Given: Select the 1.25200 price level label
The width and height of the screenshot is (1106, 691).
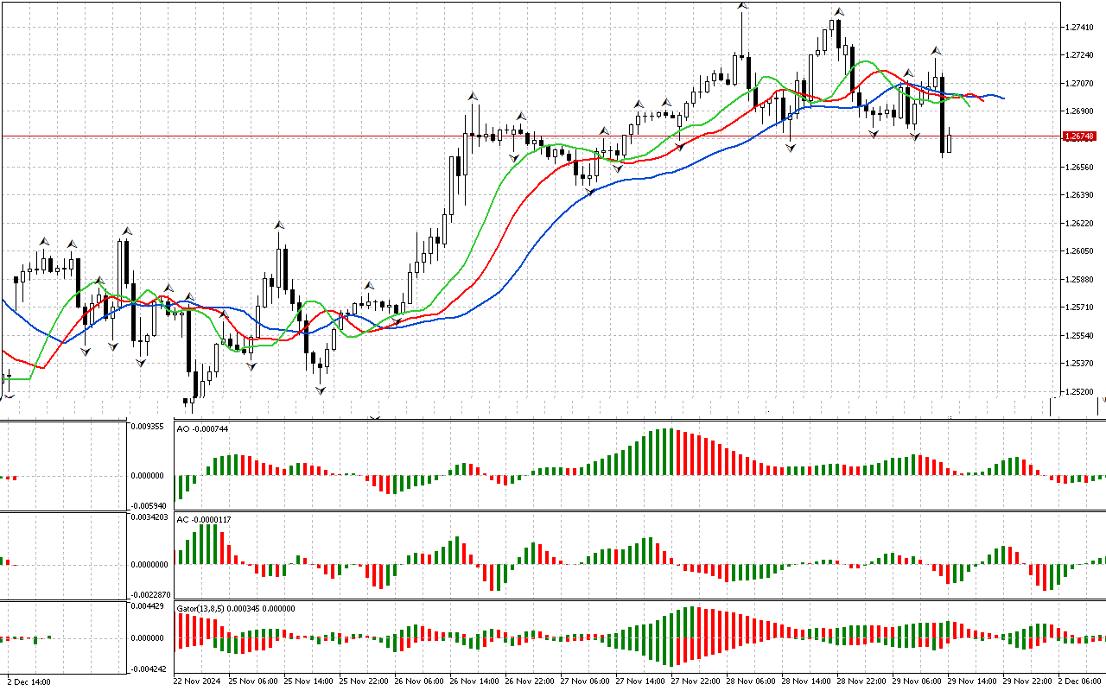Looking at the screenshot, I should 1081,392.
